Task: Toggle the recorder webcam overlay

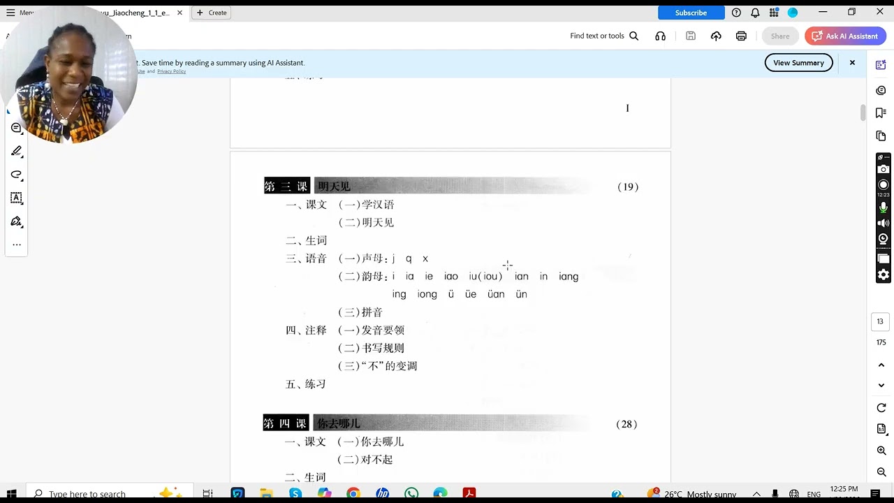Action: click(884, 239)
